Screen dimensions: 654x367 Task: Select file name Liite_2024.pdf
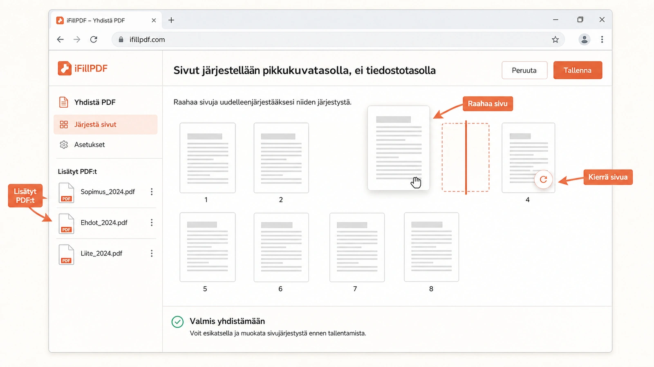pyautogui.click(x=101, y=254)
